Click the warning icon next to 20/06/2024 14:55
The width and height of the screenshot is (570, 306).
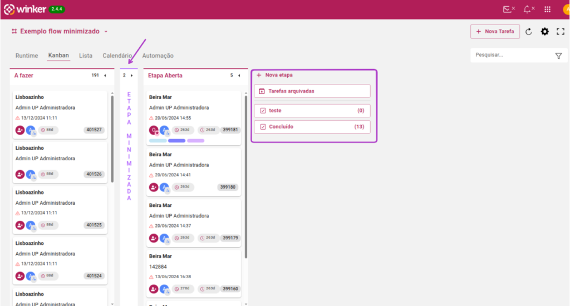coord(151,118)
